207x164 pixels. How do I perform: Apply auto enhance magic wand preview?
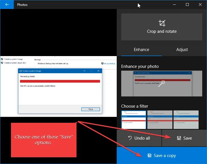tap(162, 84)
